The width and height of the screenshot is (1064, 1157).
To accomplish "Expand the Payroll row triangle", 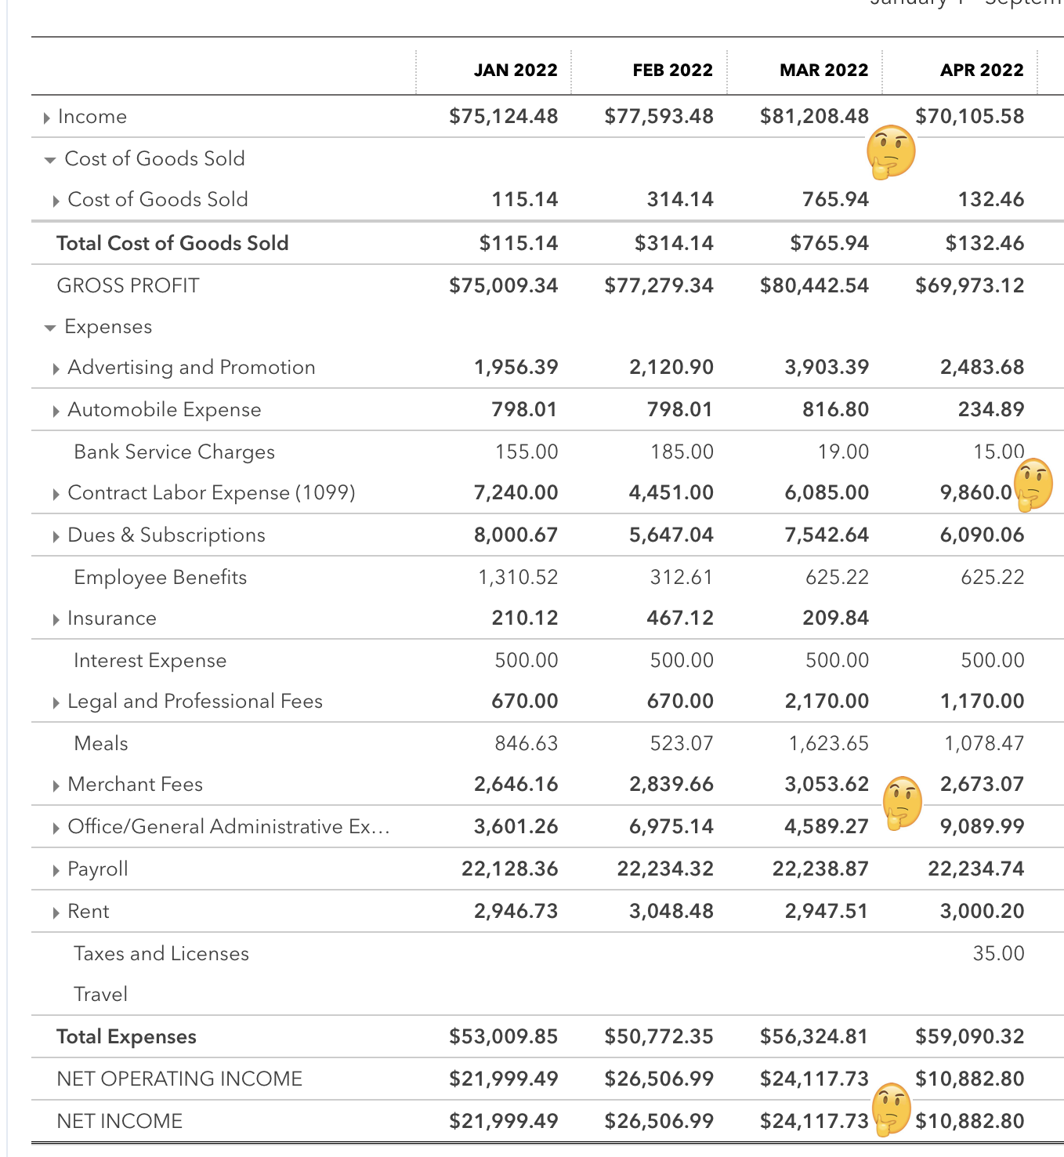I will (56, 870).
